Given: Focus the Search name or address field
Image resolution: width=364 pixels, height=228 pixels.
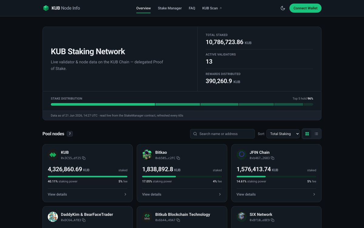Looking at the screenshot, I should (222, 134).
